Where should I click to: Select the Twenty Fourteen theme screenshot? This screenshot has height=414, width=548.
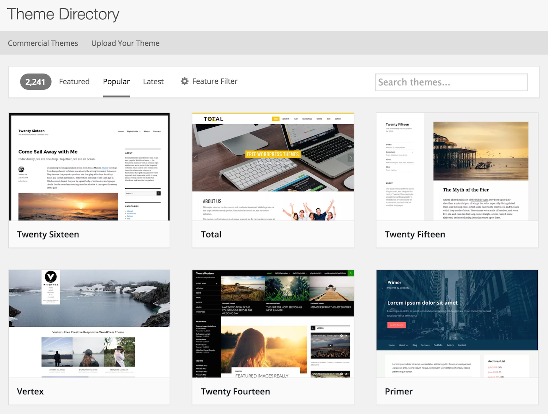click(x=273, y=324)
